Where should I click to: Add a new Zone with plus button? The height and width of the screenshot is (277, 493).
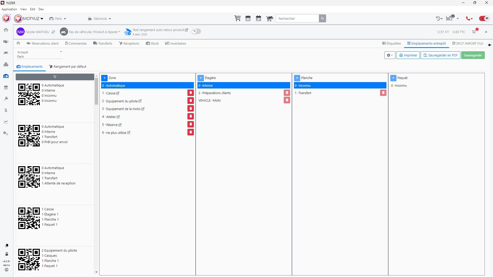pyautogui.click(x=105, y=78)
